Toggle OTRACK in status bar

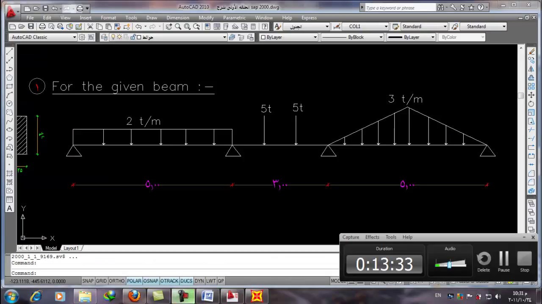[x=169, y=281]
